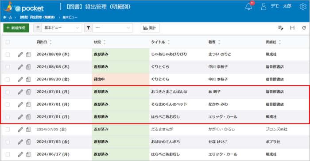Click the date 2024/06/17 (月)
The width and height of the screenshot is (310, 161).
click(53, 154)
